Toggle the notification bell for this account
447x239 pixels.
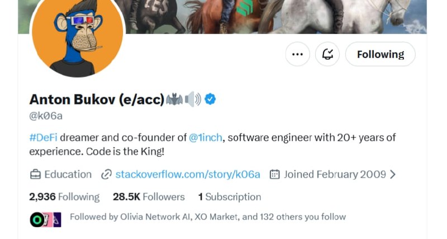point(327,54)
